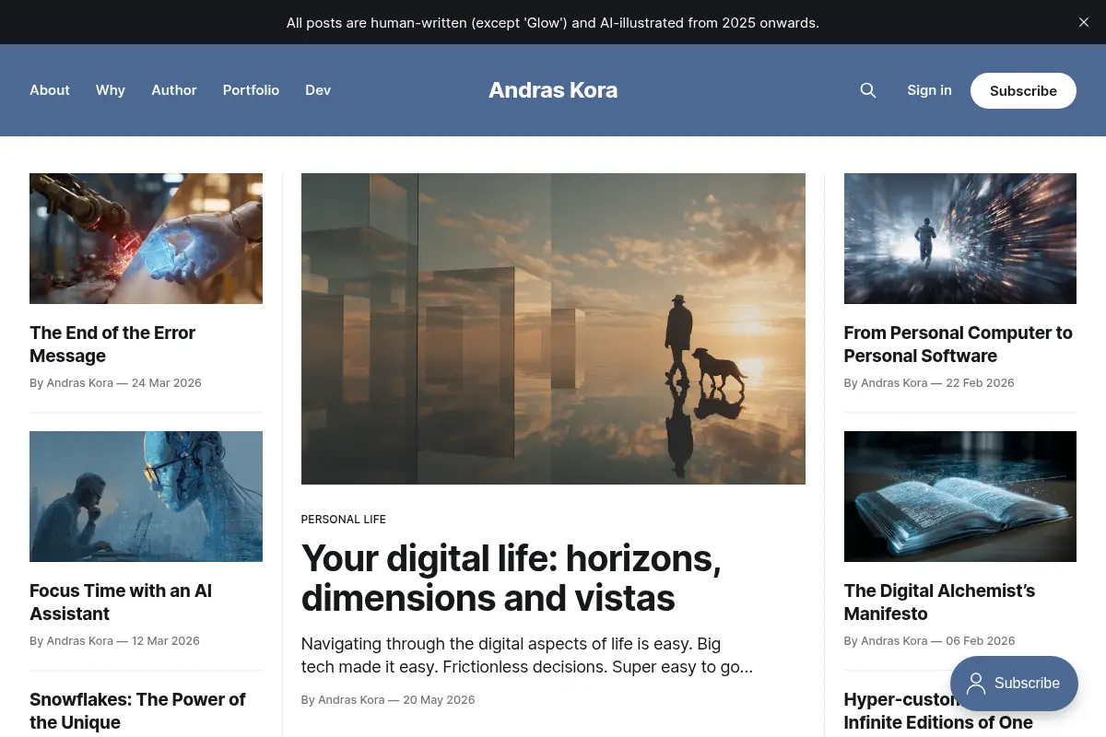Click the white Subscribe button in header
Viewport: 1106px width, 737px height.
1023,90
